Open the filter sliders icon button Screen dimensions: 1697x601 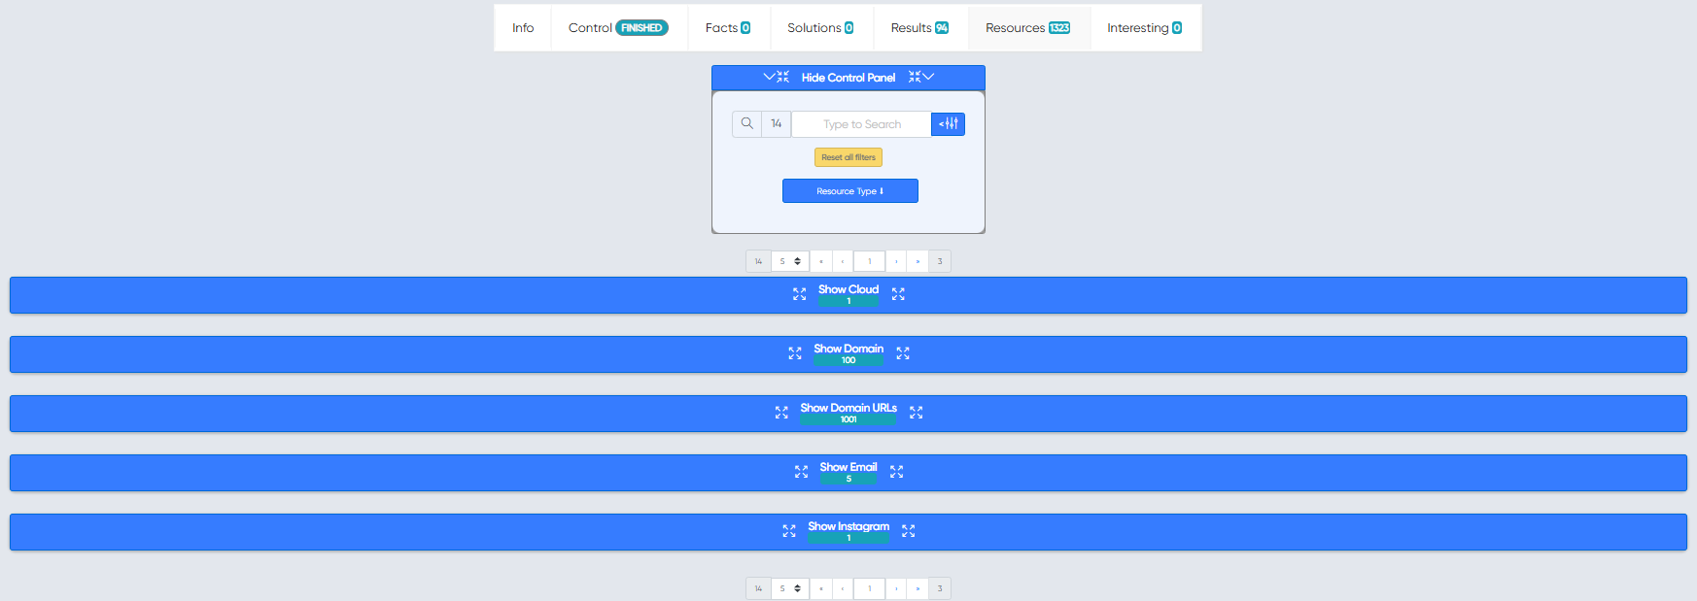pyautogui.click(x=948, y=124)
